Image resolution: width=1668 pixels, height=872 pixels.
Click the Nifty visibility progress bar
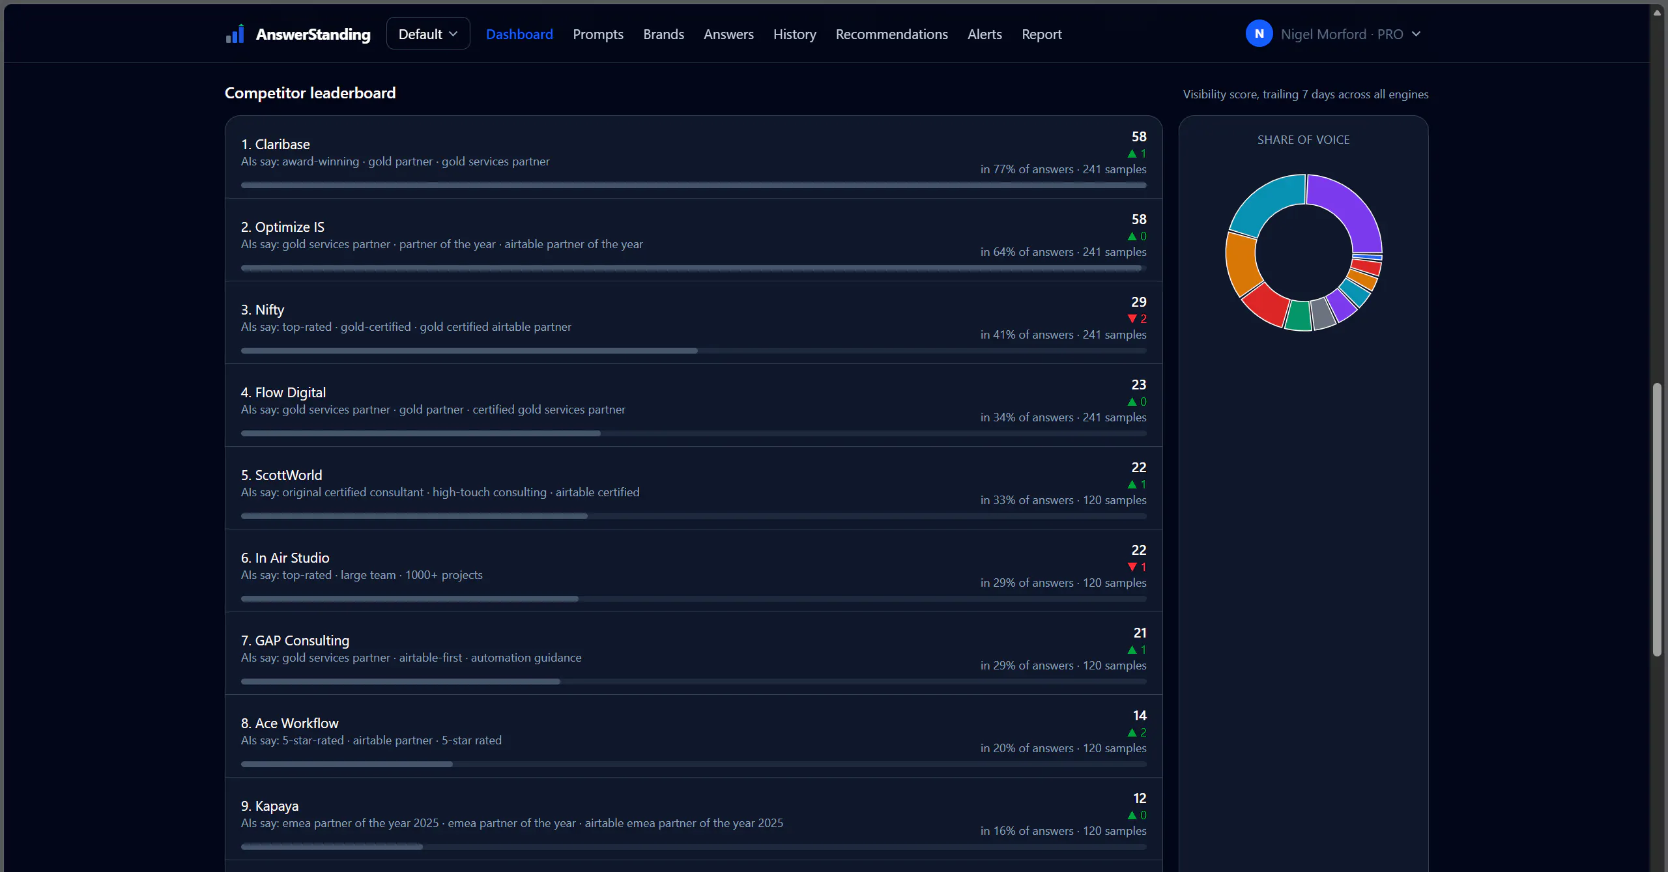tap(693, 350)
